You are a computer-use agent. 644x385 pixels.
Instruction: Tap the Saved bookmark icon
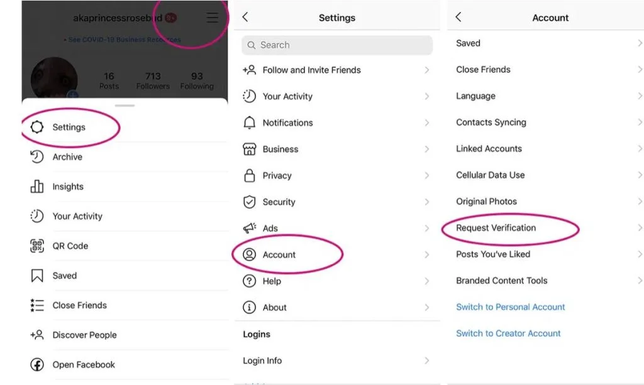37,275
